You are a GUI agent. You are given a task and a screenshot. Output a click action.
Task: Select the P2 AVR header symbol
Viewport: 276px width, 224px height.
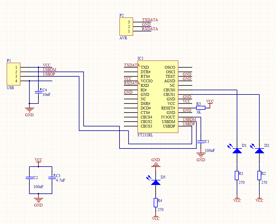[x=126, y=27]
